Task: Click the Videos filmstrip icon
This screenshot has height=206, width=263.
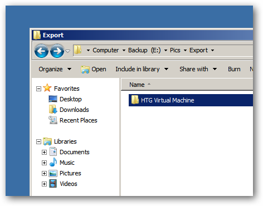Action: (x=53, y=184)
